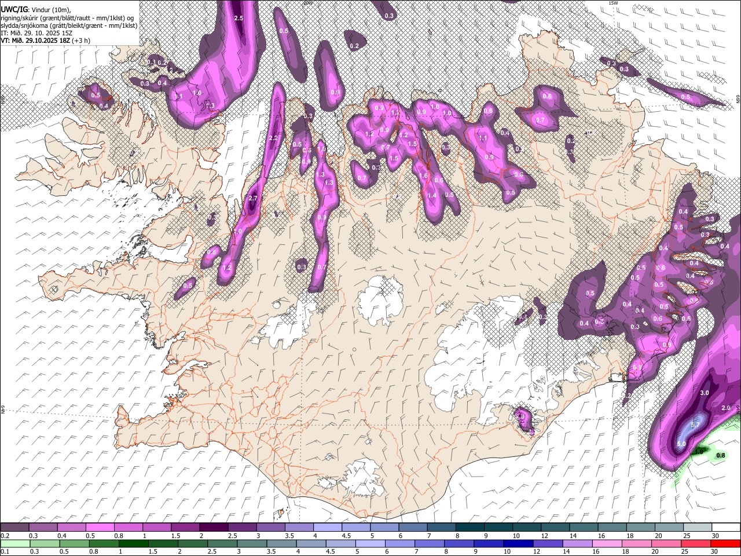Click the '0.2' label under the snow scale
The height and width of the screenshot is (556, 741).
[x=5, y=535]
